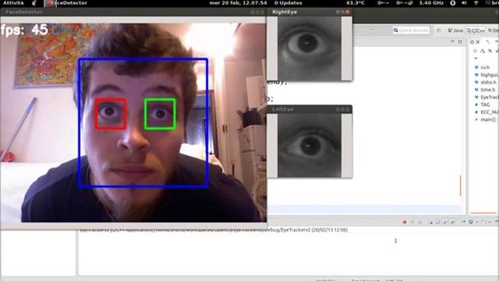The image size is (499, 281).
Task: Switch to the Java perspective
Action: (455, 30)
